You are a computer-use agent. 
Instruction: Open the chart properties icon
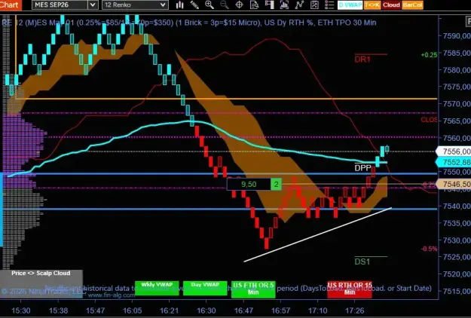click(314, 5)
